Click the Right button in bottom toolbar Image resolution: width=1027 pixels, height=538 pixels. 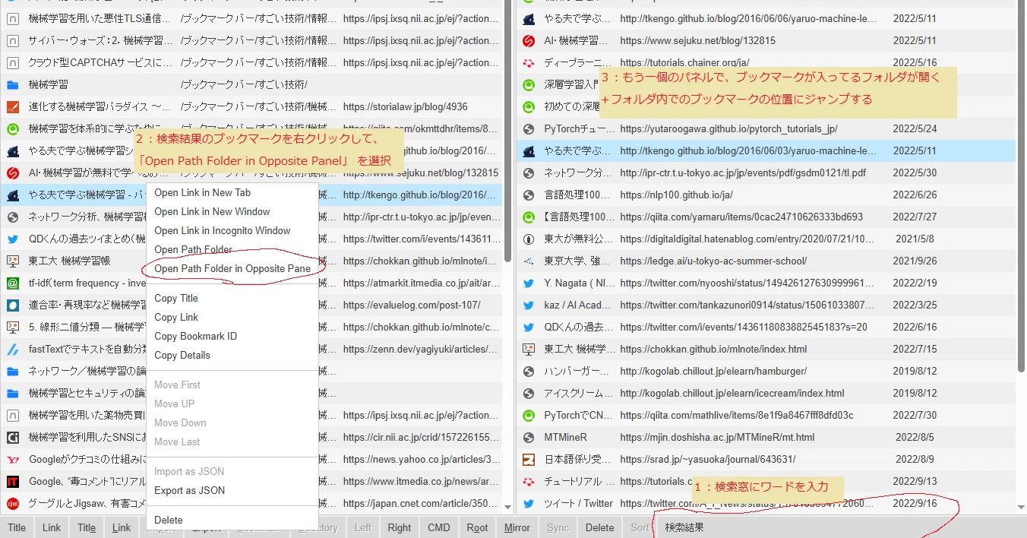coord(400,527)
